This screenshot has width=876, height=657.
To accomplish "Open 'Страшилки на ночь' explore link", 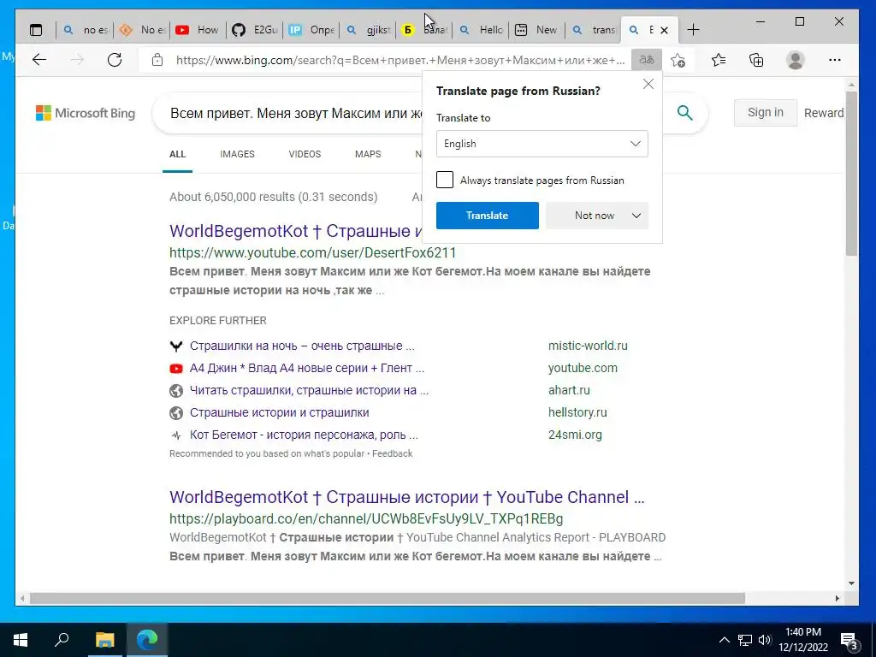I will [x=302, y=346].
